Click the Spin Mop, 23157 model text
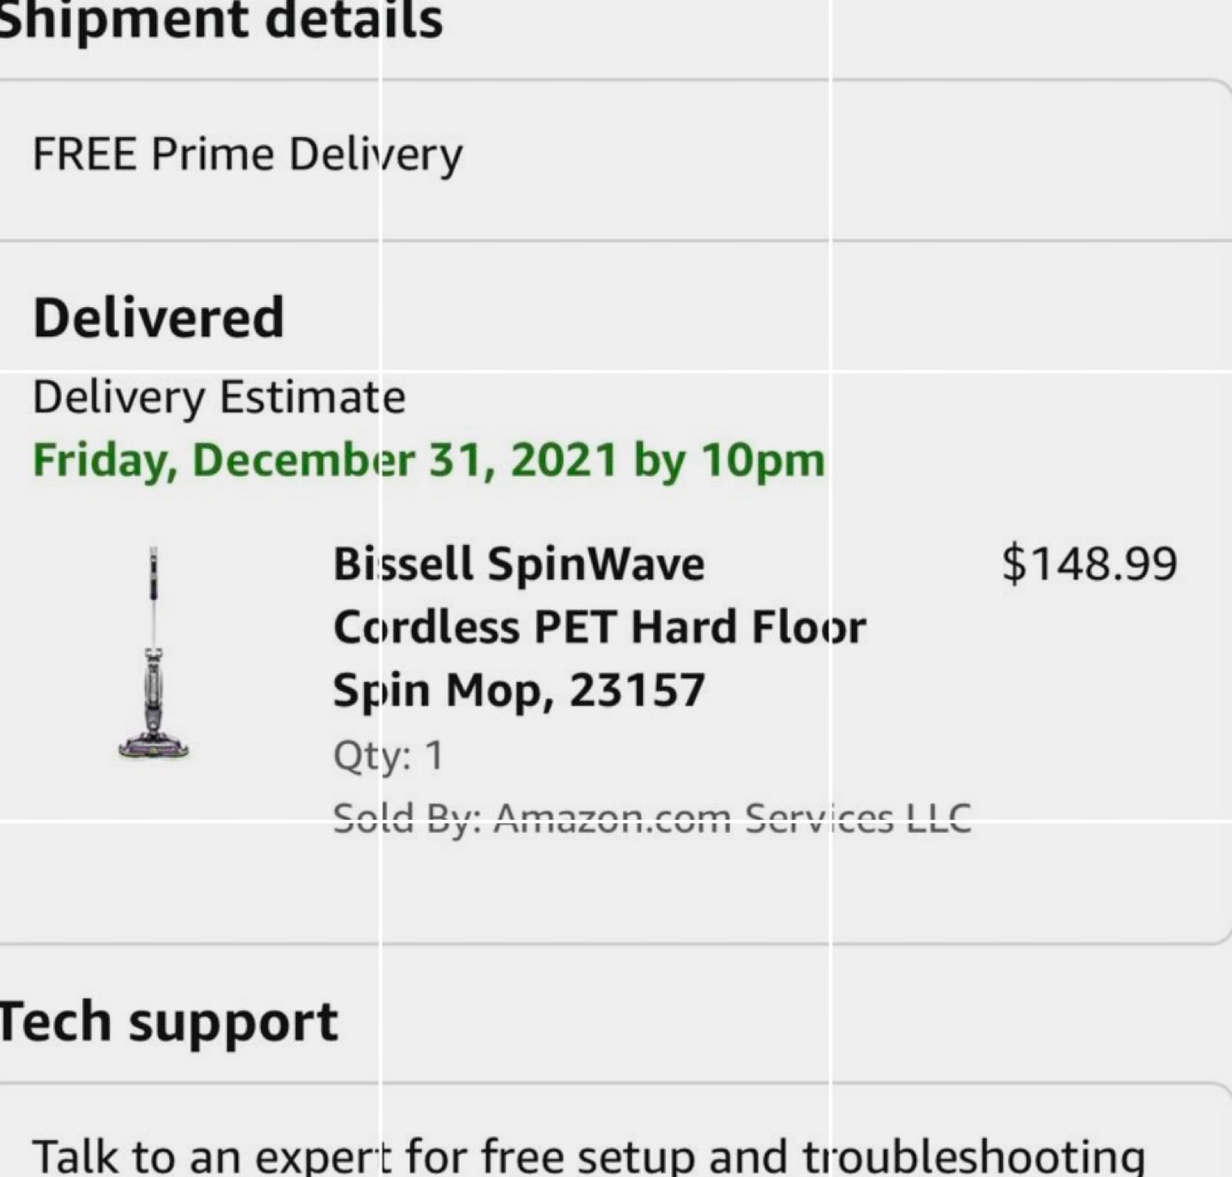 (519, 690)
